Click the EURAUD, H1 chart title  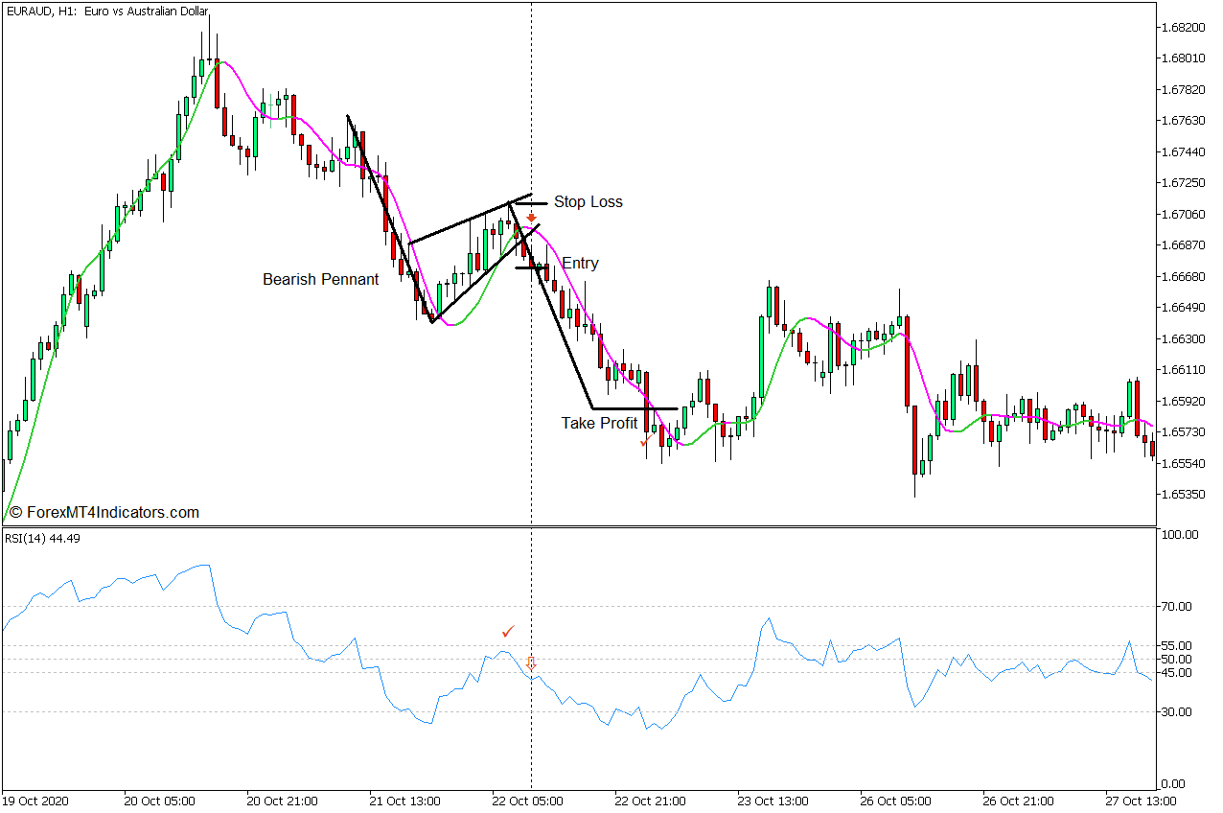tap(107, 12)
